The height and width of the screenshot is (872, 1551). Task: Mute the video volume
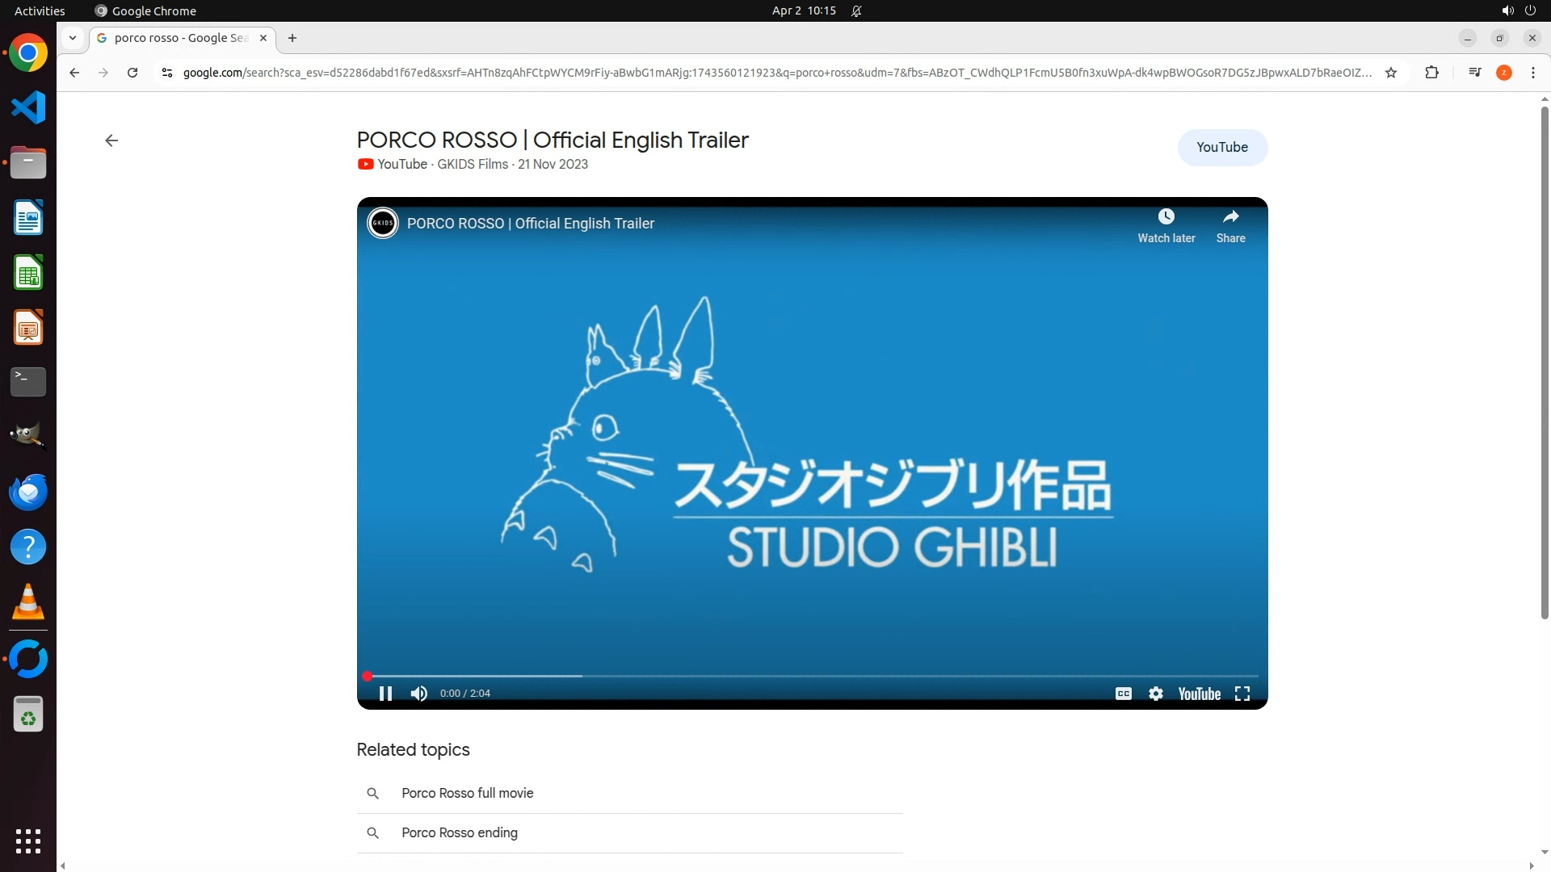pos(418,694)
